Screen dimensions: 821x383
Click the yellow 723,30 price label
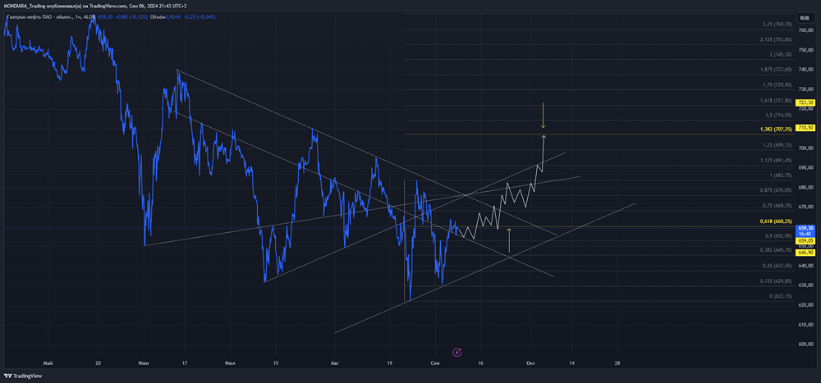[804, 103]
